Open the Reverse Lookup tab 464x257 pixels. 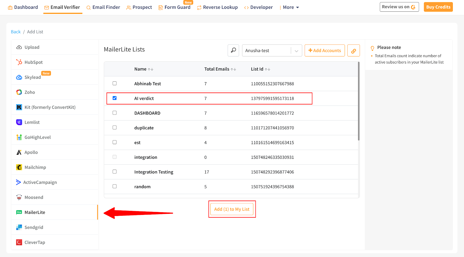(x=217, y=7)
